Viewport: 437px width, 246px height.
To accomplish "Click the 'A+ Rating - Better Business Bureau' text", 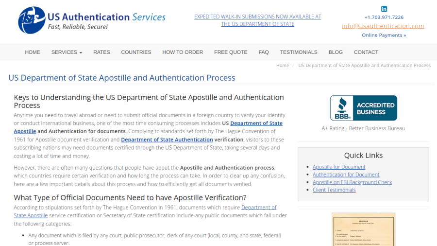I will pos(363,128).
